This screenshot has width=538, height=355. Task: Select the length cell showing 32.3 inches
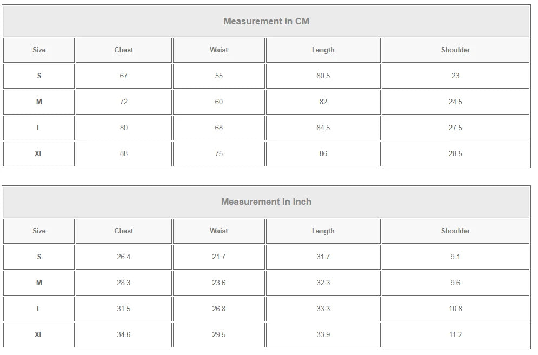(323, 283)
